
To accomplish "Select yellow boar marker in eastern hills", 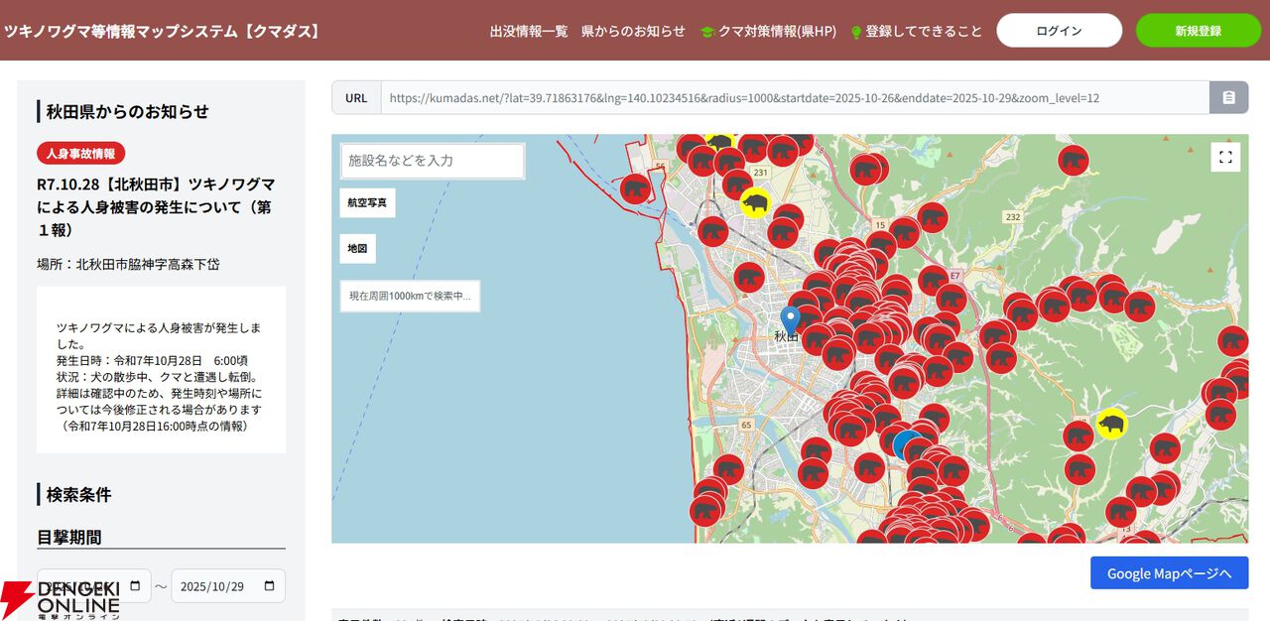I will 1112,425.
